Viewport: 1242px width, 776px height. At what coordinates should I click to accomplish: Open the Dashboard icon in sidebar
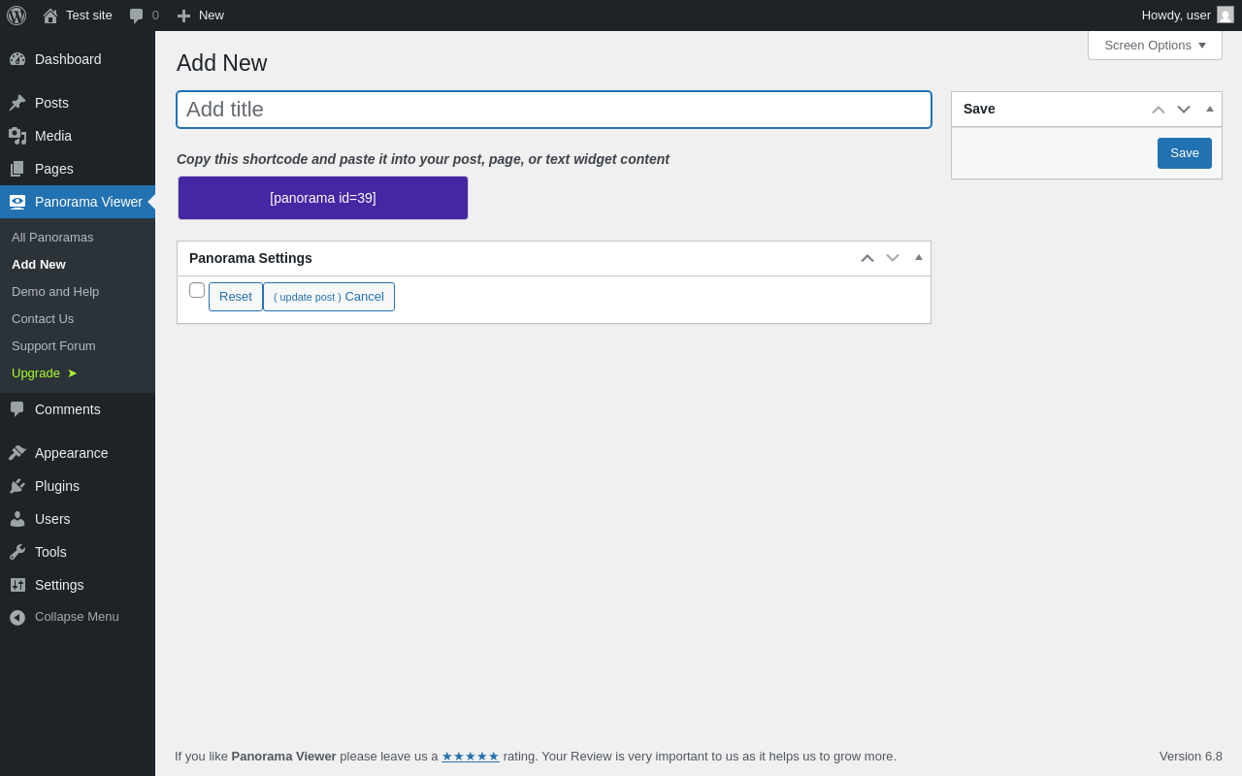(17, 59)
